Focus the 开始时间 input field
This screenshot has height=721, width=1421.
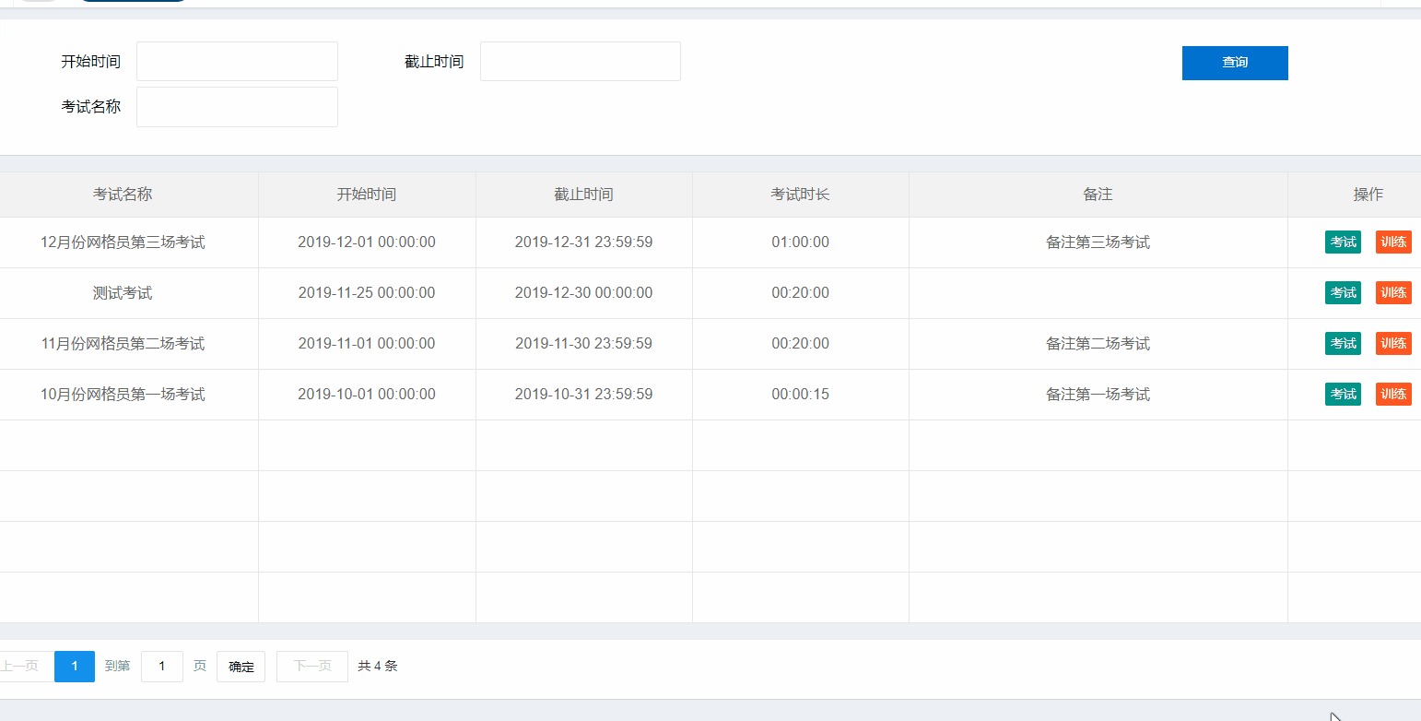click(x=237, y=62)
